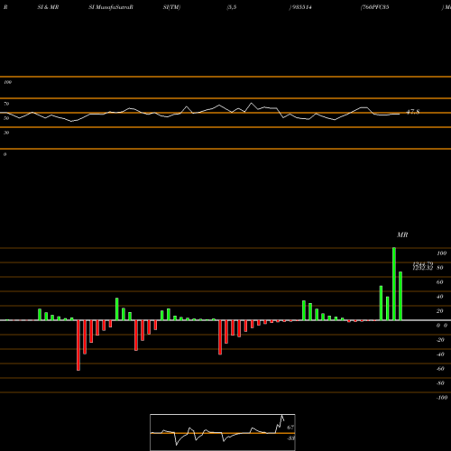Click the tallest green bar in the MR histogram

click(x=394, y=284)
